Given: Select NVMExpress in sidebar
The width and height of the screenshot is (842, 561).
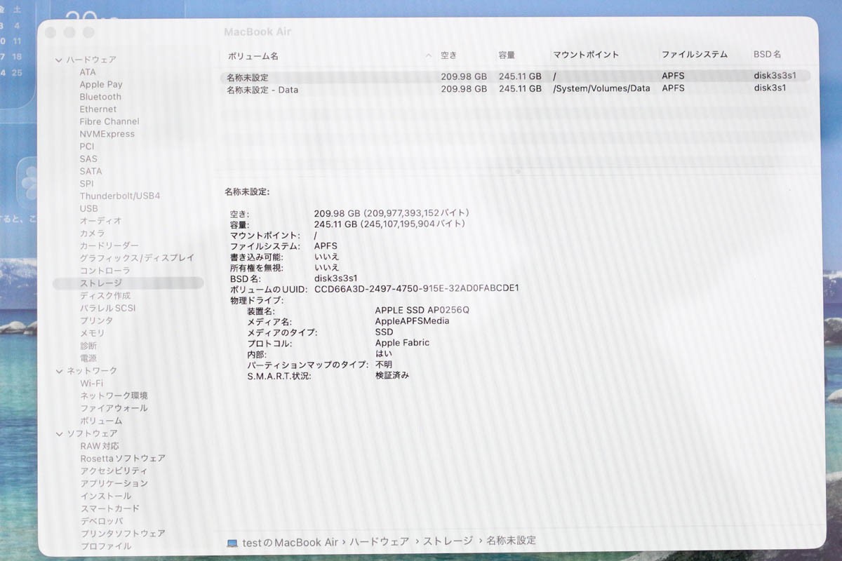Looking at the screenshot, I should click(x=107, y=134).
